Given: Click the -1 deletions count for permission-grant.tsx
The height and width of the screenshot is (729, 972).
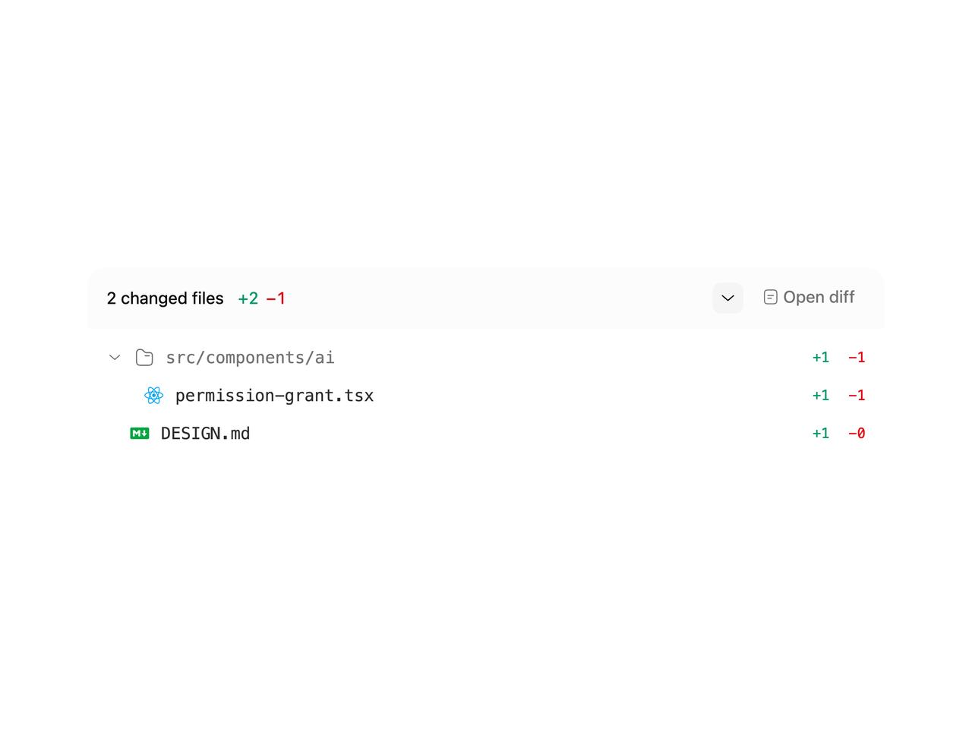Looking at the screenshot, I should coord(857,396).
